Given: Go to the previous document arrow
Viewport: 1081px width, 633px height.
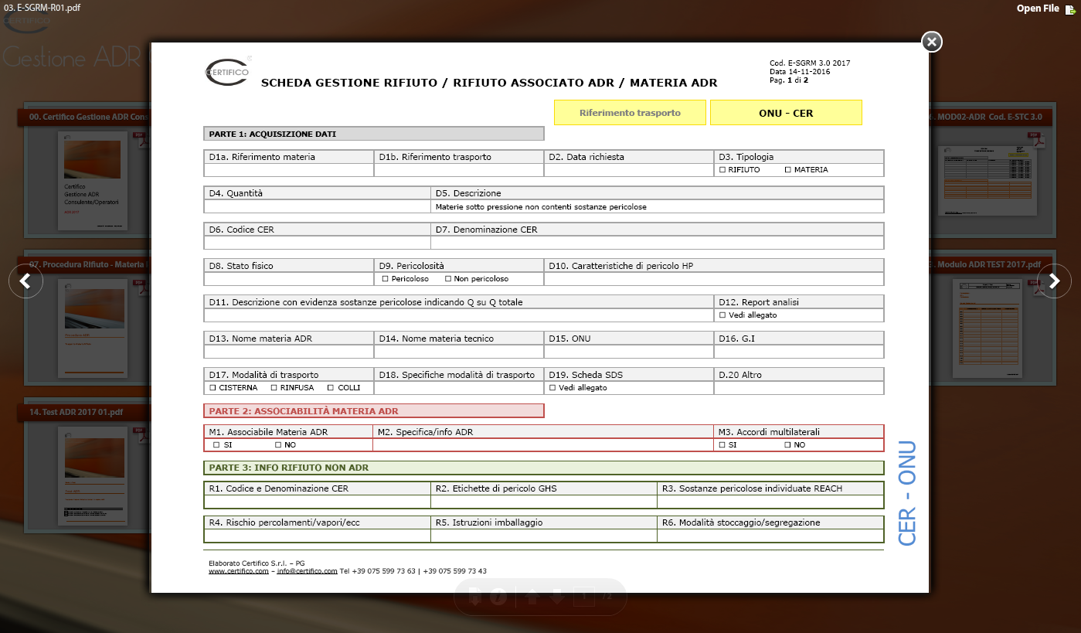Looking at the screenshot, I should point(25,281).
